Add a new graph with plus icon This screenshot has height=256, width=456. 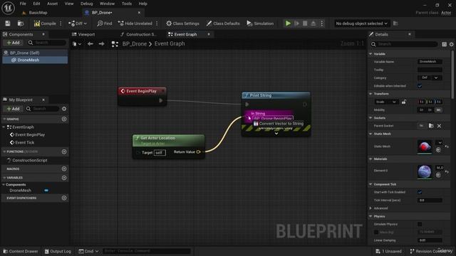(64, 119)
